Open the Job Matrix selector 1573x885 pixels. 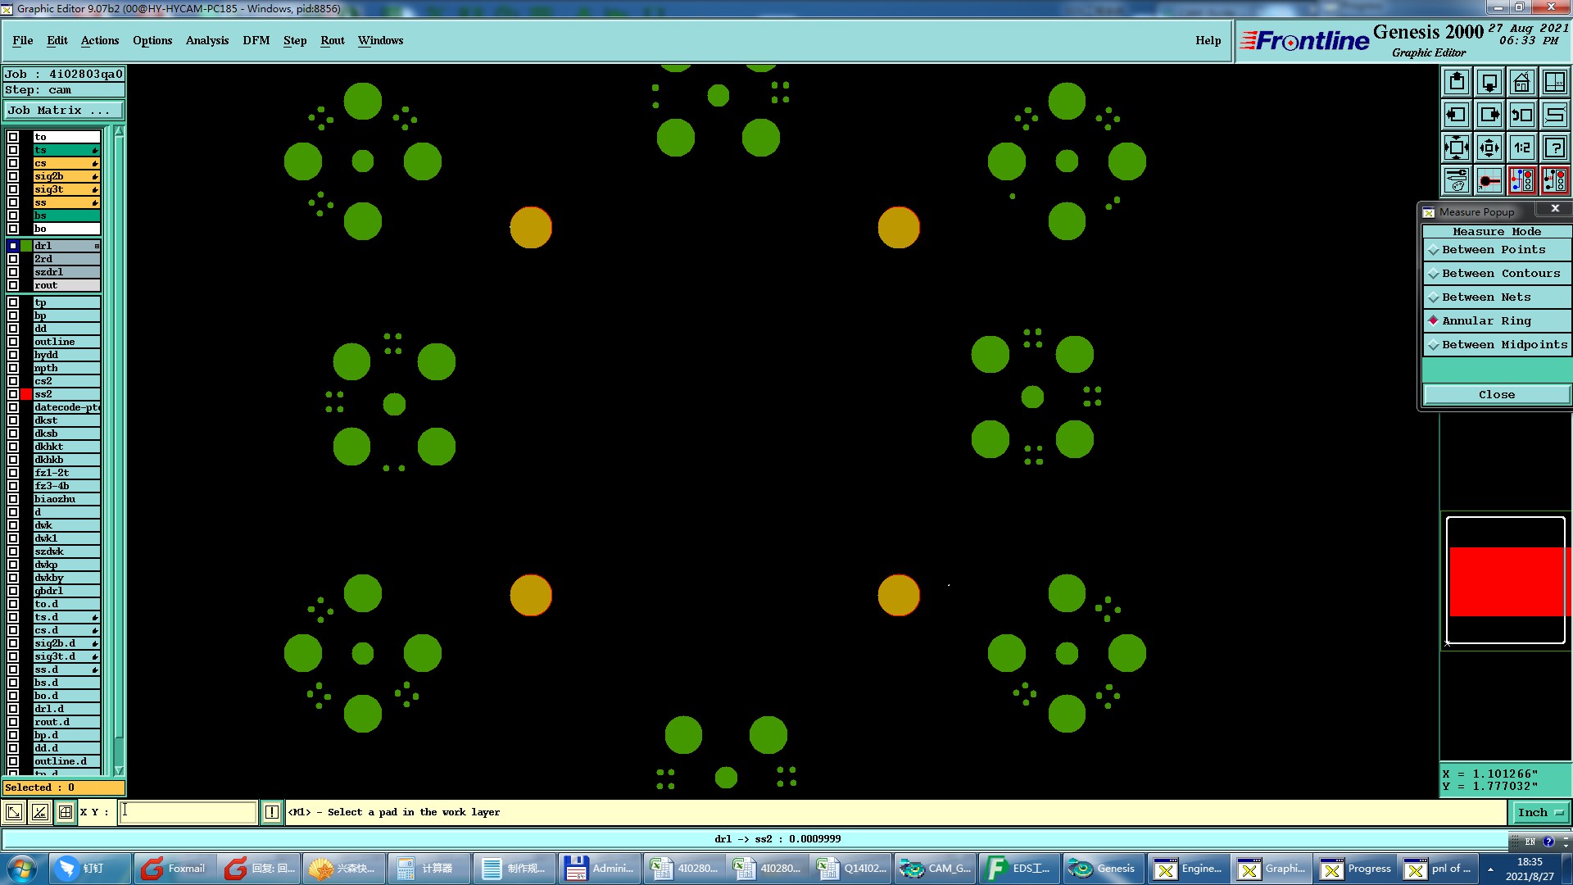pyautogui.click(x=64, y=111)
